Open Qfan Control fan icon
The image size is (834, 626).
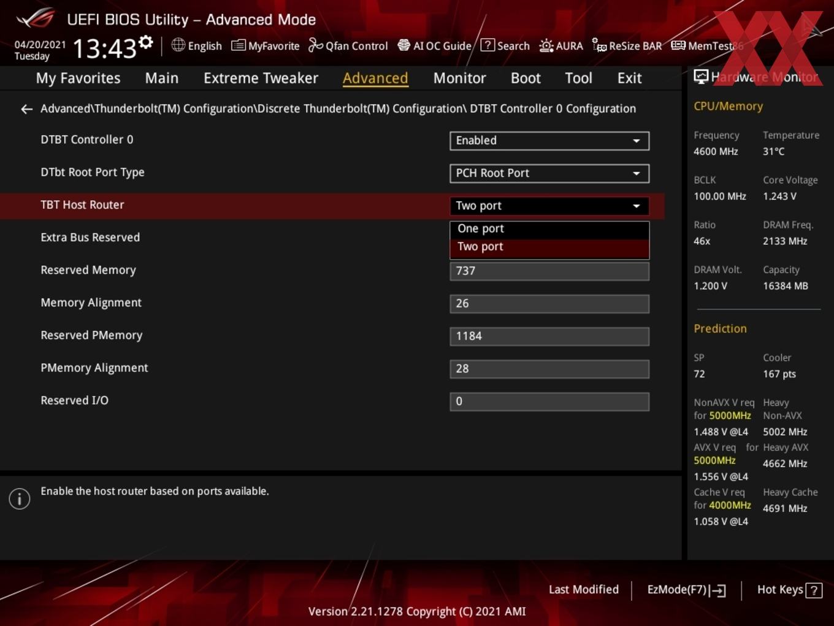[x=315, y=45]
